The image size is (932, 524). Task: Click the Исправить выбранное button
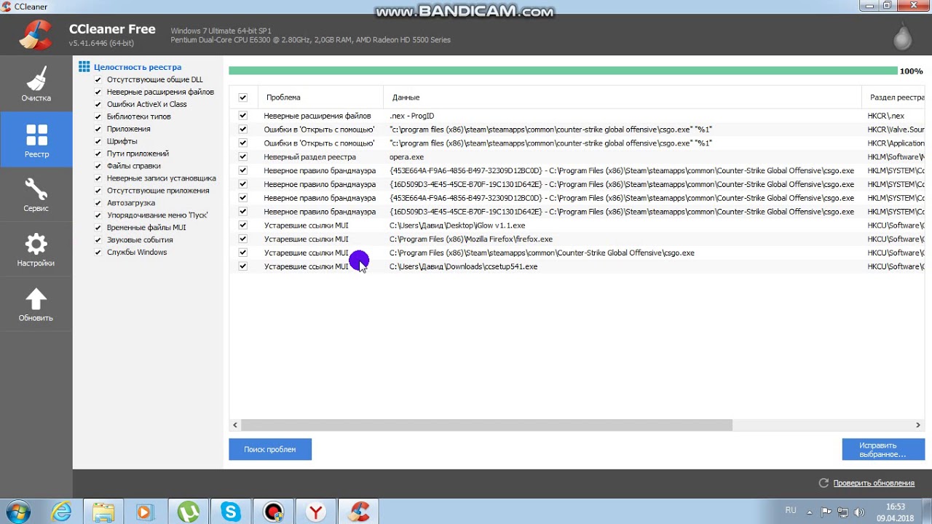coord(883,450)
